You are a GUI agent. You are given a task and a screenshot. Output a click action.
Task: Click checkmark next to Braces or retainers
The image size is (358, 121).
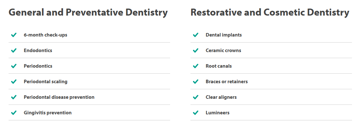point(196,81)
